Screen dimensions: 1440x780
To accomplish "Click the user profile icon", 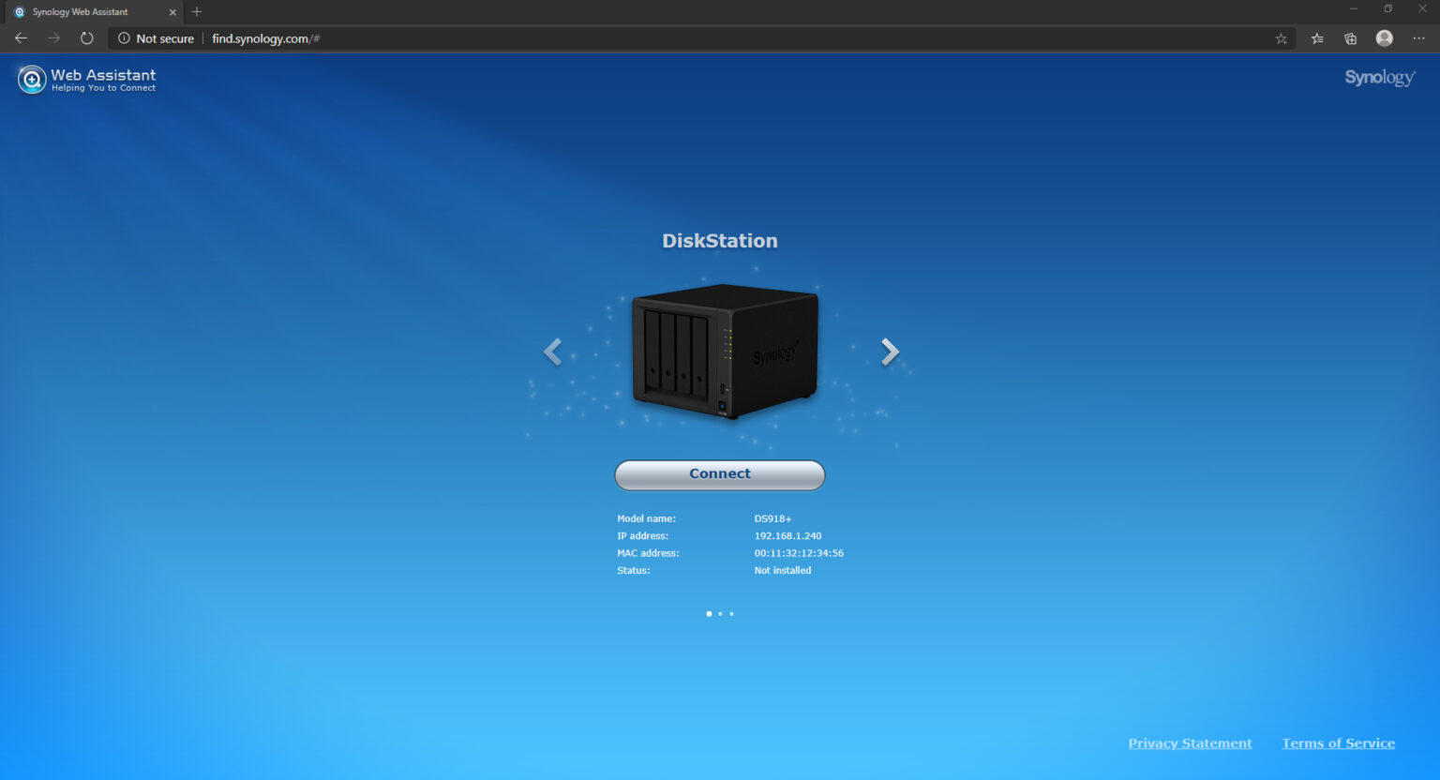I will (x=1384, y=38).
